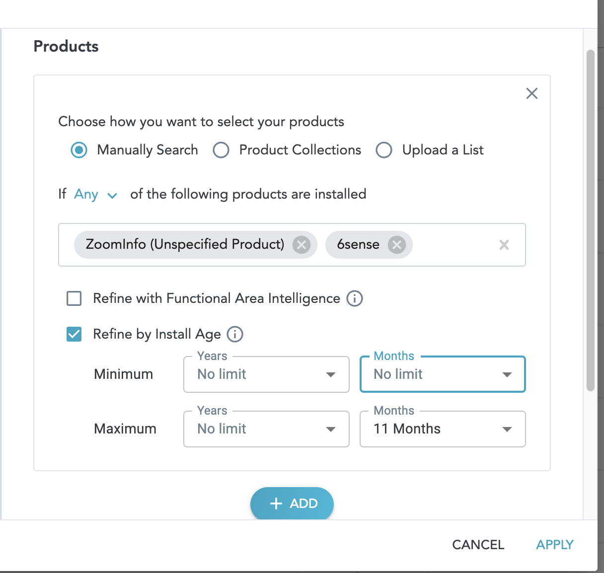Remove the ZoomInfo (Unspecified Product) chip
Viewport: 604px width, 573px height.
(301, 245)
